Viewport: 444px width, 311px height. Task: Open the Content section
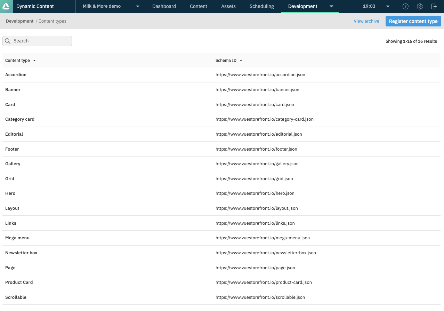[x=198, y=6]
